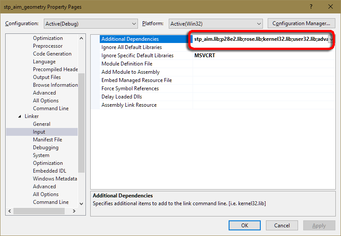
Task: Select the Add Module to Assembly row
Action: click(x=217, y=72)
